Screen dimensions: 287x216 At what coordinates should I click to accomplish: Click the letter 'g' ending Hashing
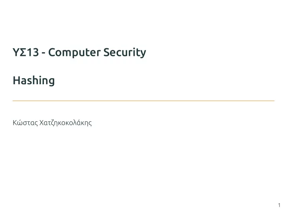51,82
